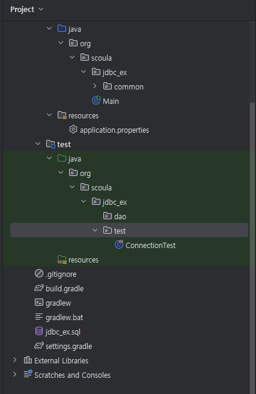Screen dimensions: 256x394
Task: Expand the External Libraries node
Action: [x=15, y=360]
